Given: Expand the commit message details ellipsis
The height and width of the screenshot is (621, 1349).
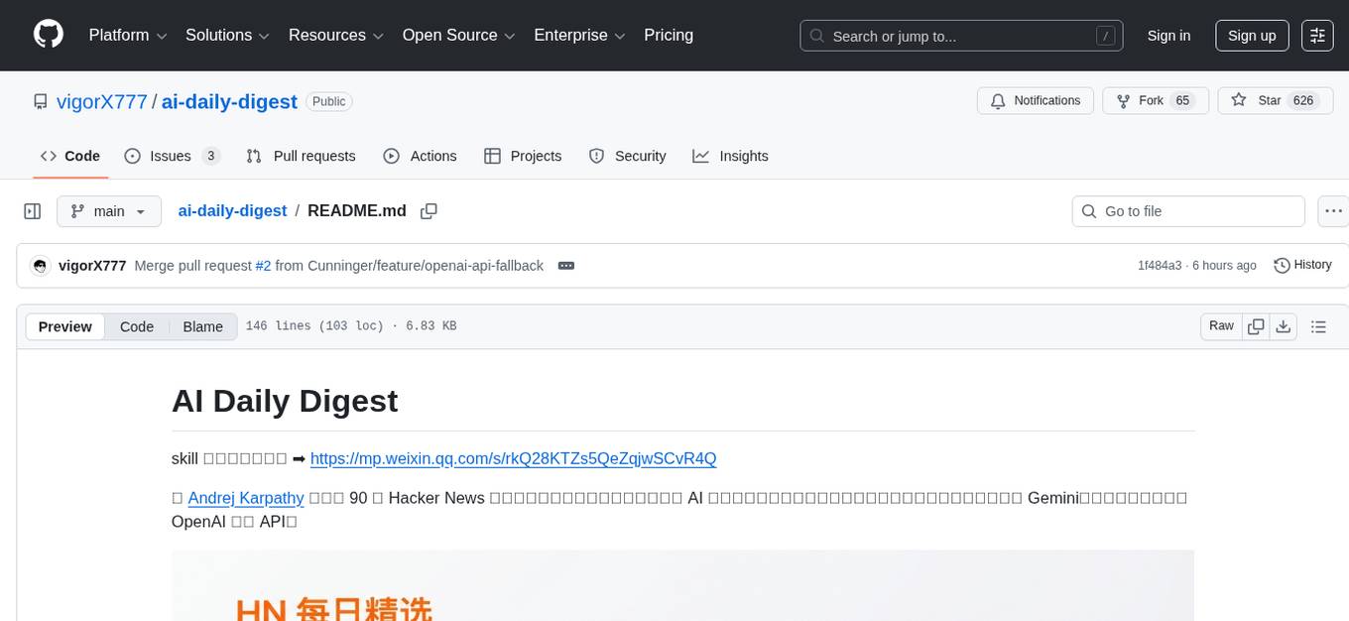Looking at the screenshot, I should coord(566,265).
